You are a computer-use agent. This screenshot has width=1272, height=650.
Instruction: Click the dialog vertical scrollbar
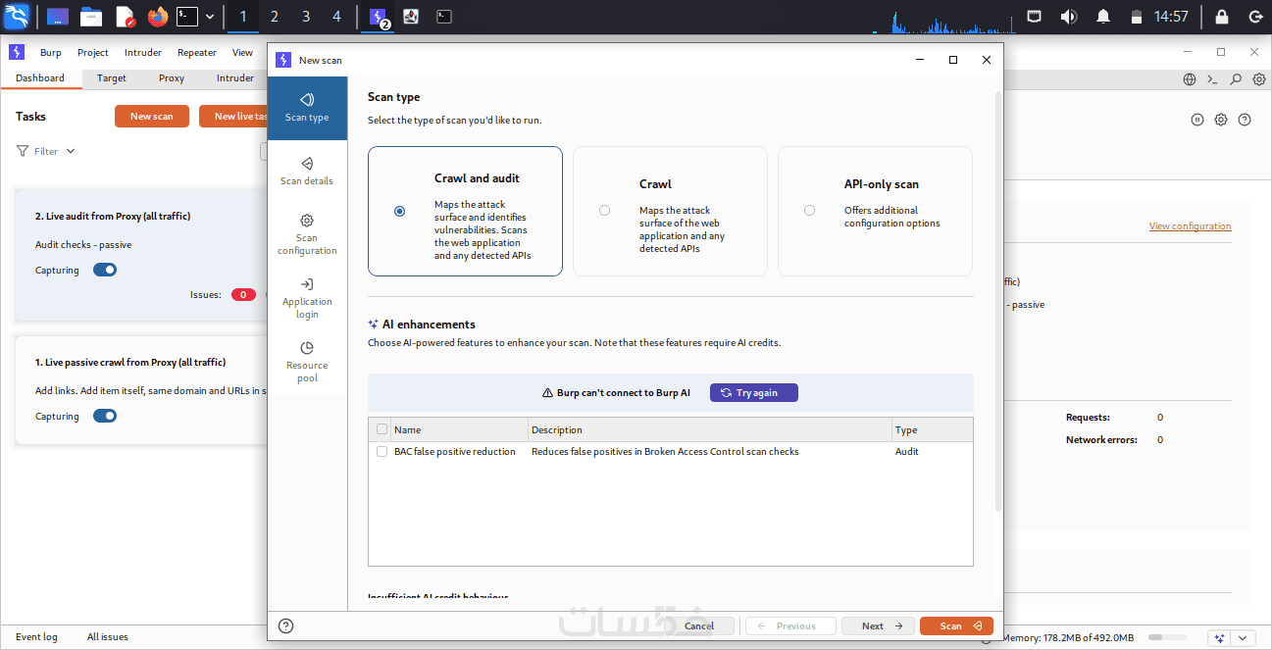tap(998, 299)
